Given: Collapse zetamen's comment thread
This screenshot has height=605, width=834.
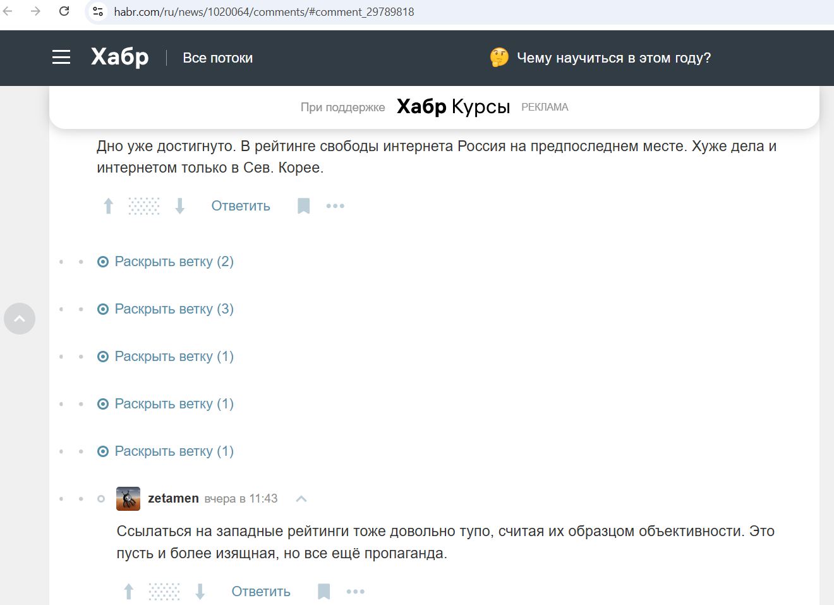Looking at the screenshot, I should pyautogui.click(x=301, y=498).
